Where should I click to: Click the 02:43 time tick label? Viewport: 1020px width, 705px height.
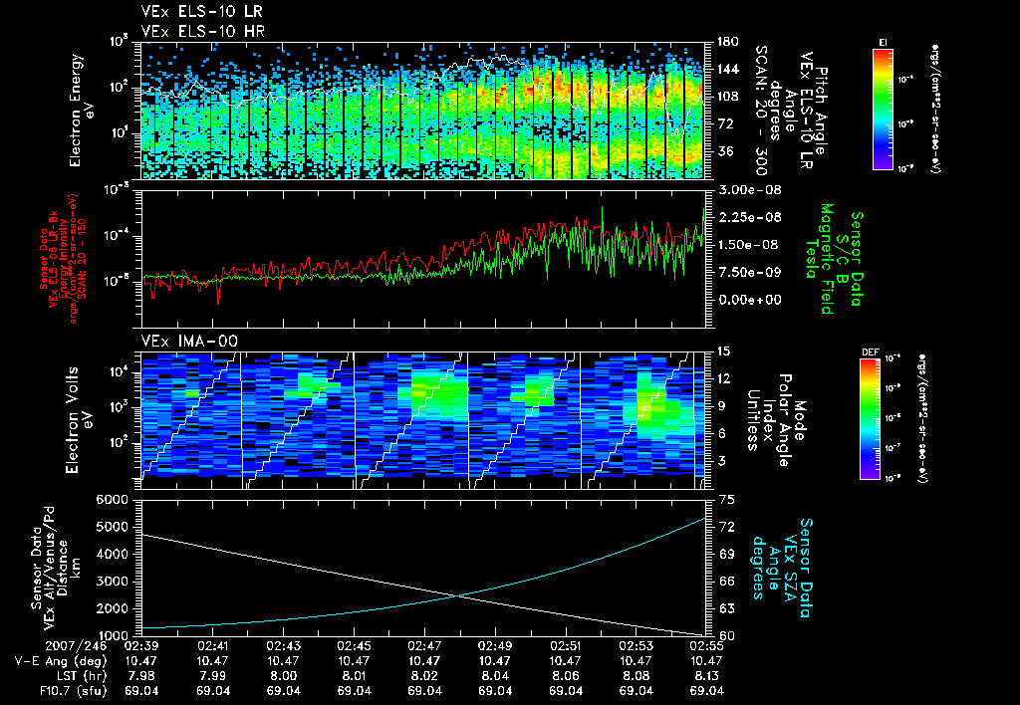coord(284,646)
